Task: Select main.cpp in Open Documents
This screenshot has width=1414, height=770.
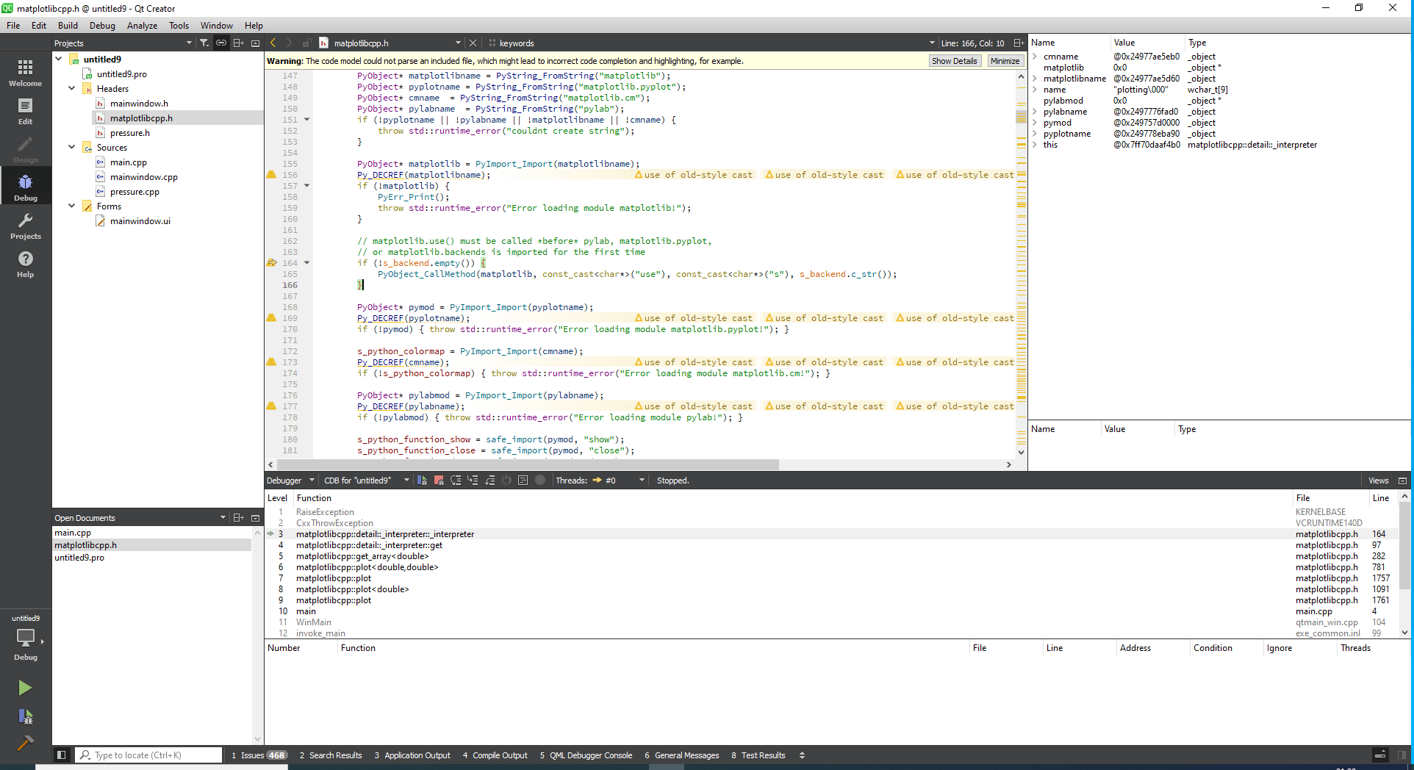Action: click(x=73, y=533)
